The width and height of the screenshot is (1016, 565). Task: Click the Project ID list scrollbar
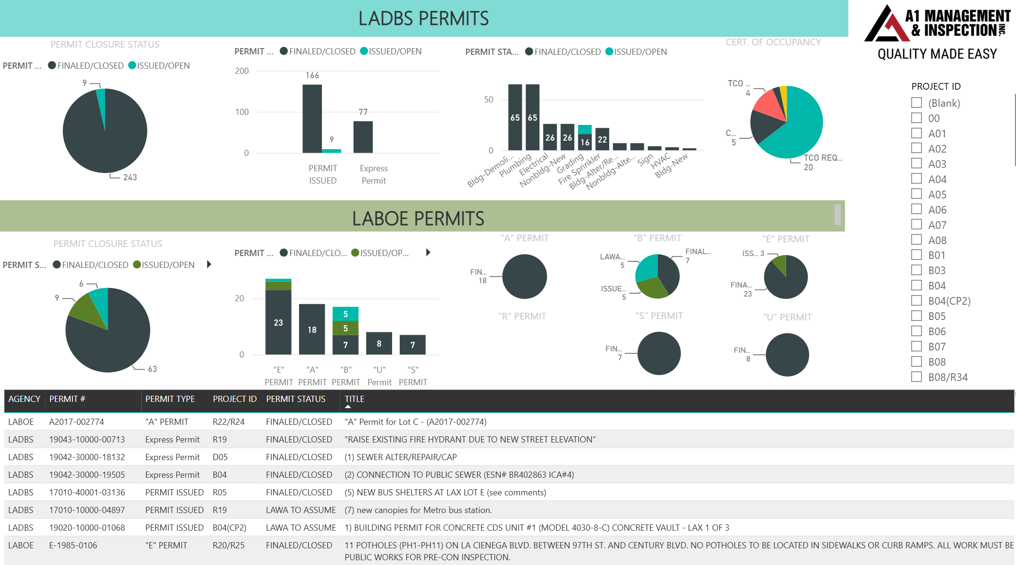tap(1015, 130)
